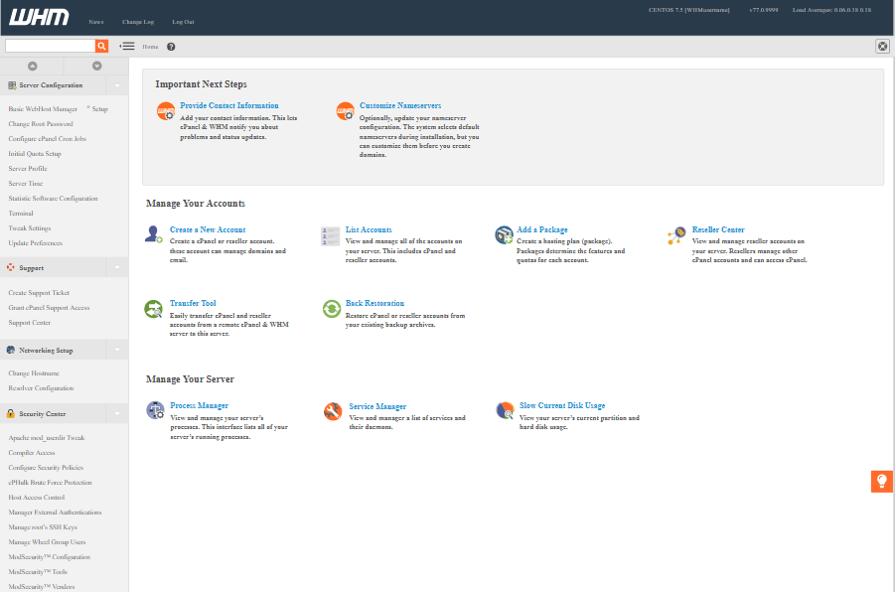The width and height of the screenshot is (895, 592).
Task: Select Grant cPanel Support Access in sidebar
Action: click(x=49, y=307)
